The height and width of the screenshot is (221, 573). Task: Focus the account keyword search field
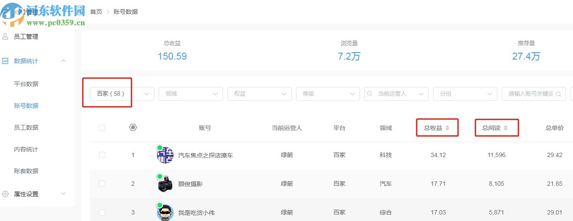(534, 94)
